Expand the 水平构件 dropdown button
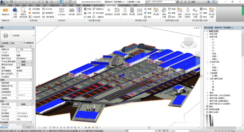244x132 pixels. click(62, 12)
